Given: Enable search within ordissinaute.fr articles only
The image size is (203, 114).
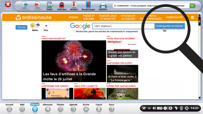Looking at the screenshot, I should 74,31.
